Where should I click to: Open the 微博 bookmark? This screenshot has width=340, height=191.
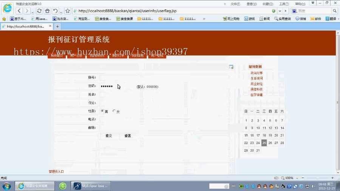(301, 19)
